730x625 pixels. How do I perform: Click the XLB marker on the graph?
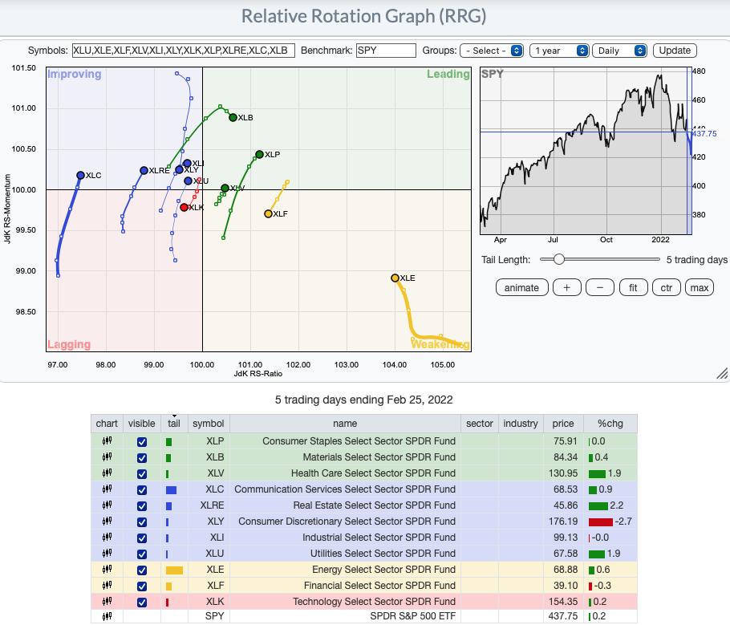tap(233, 118)
